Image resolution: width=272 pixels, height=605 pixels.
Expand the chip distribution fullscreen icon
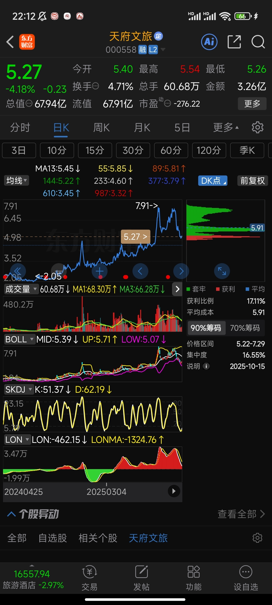222,271
